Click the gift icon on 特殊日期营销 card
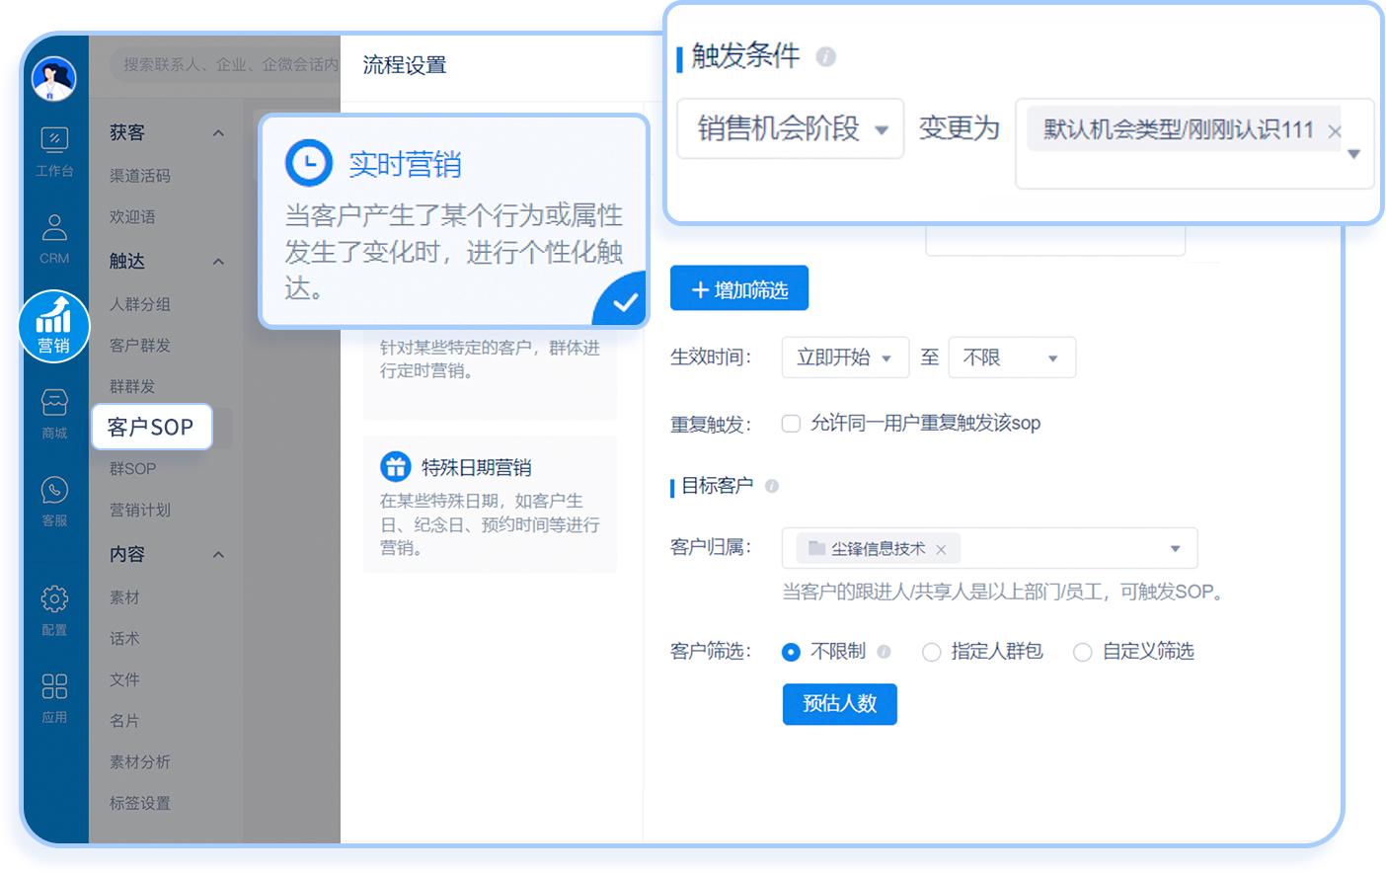Screen dimensions: 1386x873 point(396,465)
